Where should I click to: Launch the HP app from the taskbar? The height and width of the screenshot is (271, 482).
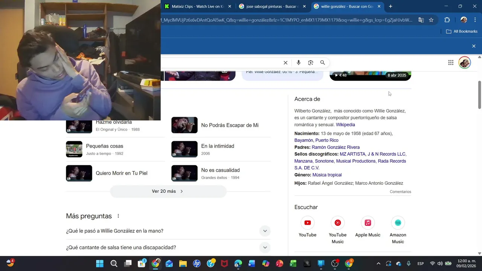point(197,263)
